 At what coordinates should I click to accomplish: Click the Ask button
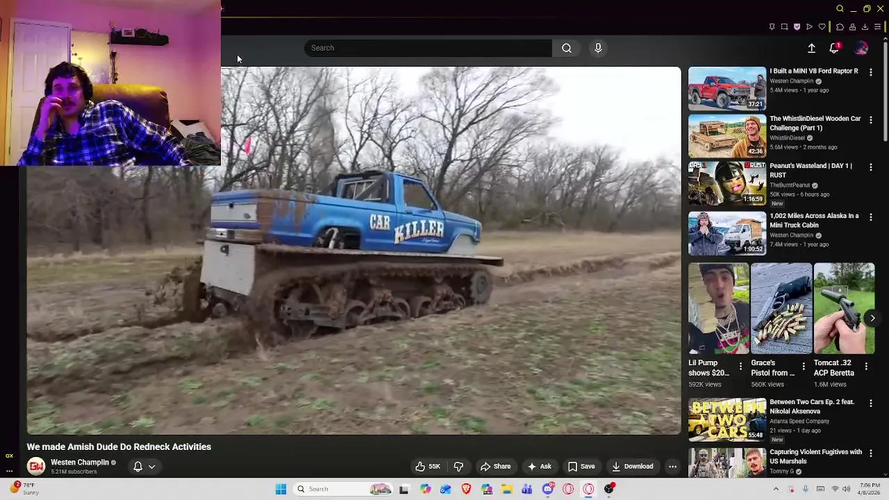pos(540,467)
